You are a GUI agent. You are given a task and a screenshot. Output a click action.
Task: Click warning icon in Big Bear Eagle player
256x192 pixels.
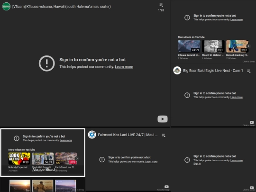click(187, 95)
